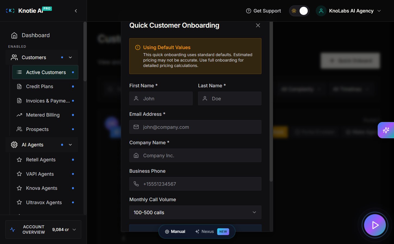Click the Prospects people icon

pos(19,129)
